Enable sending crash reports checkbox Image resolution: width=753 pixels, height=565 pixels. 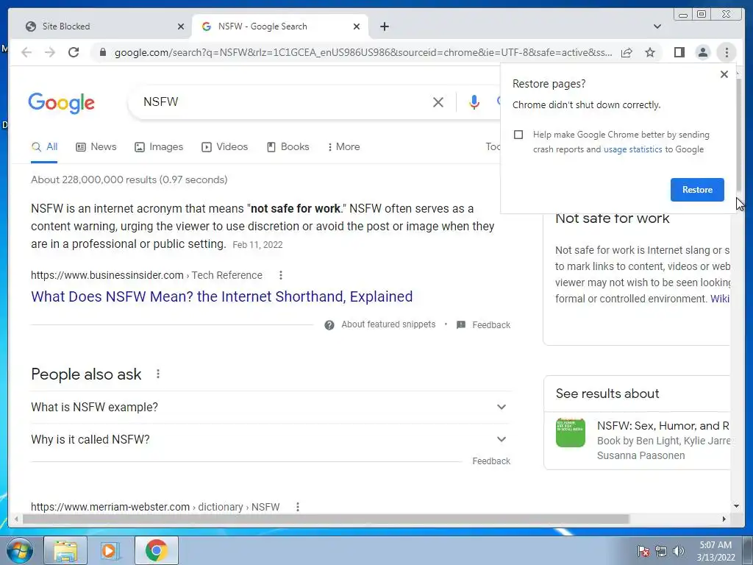point(518,135)
